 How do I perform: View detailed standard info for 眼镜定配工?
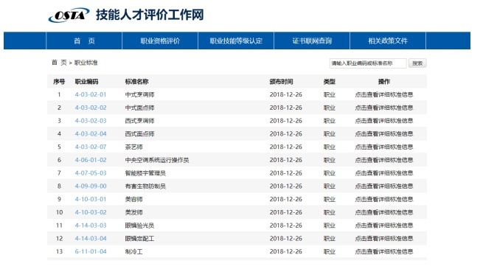coord(384,238)
